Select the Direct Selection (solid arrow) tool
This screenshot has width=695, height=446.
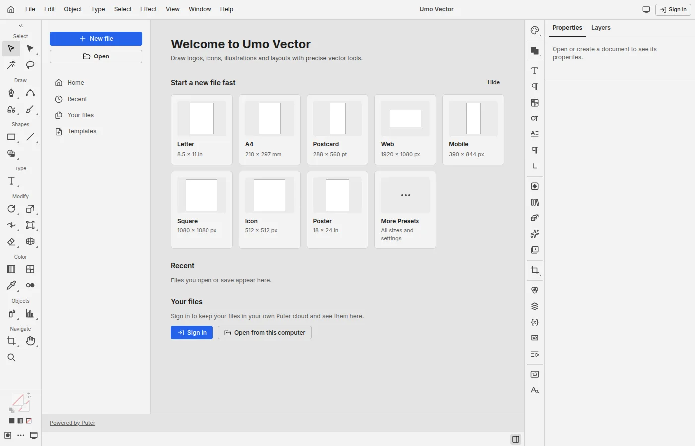[x=30, y=49]
